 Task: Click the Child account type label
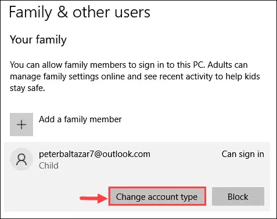(x=49, y=166)
